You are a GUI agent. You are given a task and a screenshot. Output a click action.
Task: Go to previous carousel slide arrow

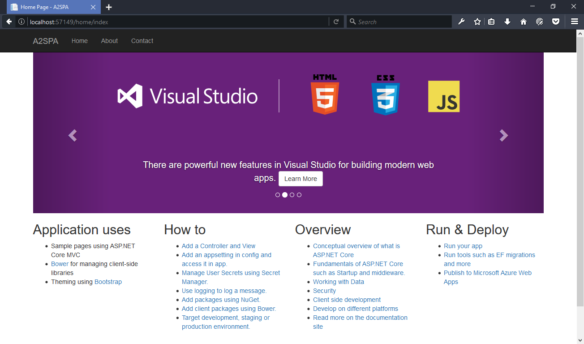coord(73,135)
